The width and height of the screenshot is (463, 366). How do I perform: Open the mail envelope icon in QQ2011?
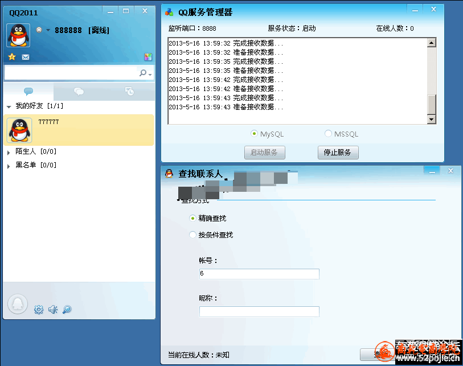(x=26, y=57)
